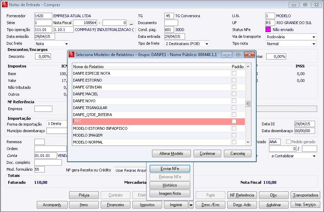Click the Aglutinar button

[273, 205]
